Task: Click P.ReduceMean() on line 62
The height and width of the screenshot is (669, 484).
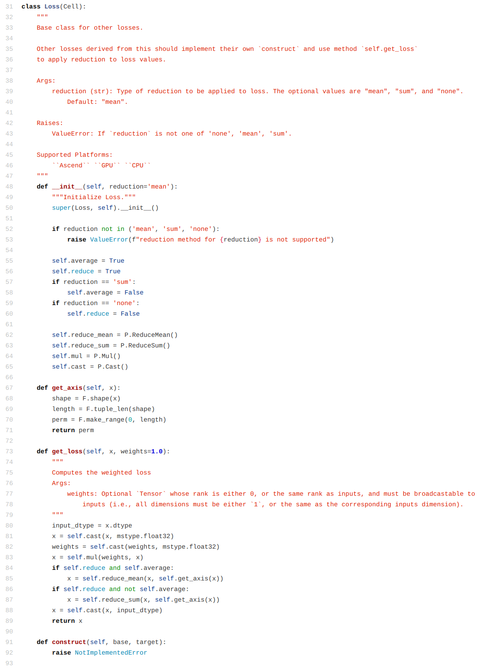Action: tap(151, 335)
